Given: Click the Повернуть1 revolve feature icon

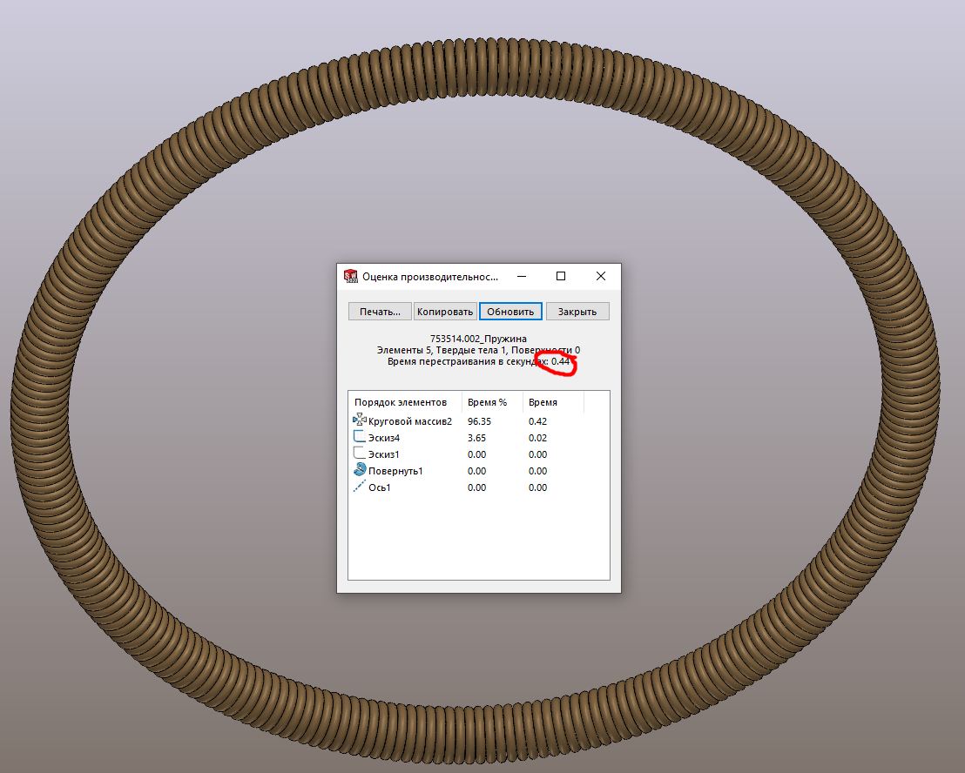Looking at the screenshot, I should click(x=360, y=470).
